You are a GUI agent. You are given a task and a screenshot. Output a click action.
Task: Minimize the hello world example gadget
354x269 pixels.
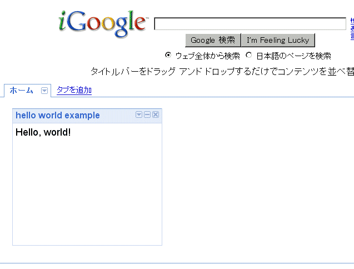[x=147, y=114]
